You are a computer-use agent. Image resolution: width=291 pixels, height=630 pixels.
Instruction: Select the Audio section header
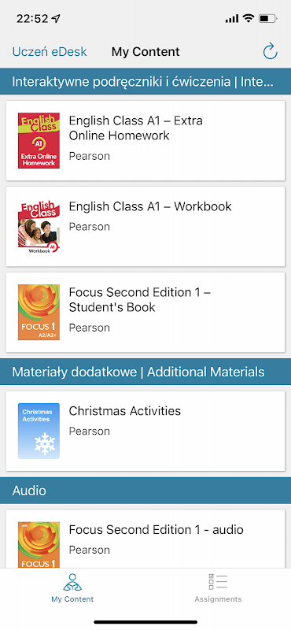(145, 491)
